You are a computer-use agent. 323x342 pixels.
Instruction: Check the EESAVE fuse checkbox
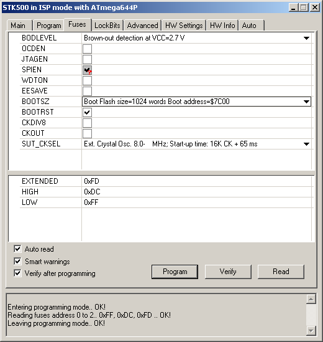(87, 91)
